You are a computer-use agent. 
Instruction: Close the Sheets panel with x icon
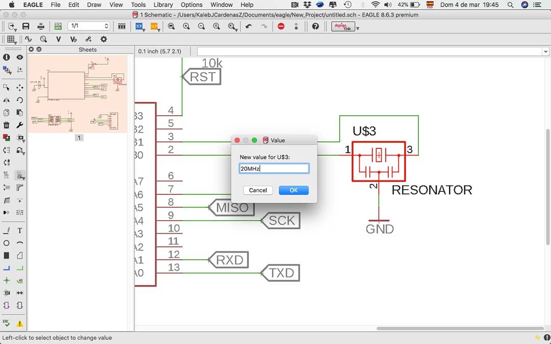pos(31,49)
